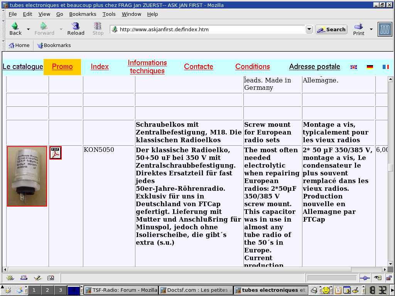Open the Conditions link
Image resolution: width=395 pixels, height=296 pixels.
(x=252, y=67)
